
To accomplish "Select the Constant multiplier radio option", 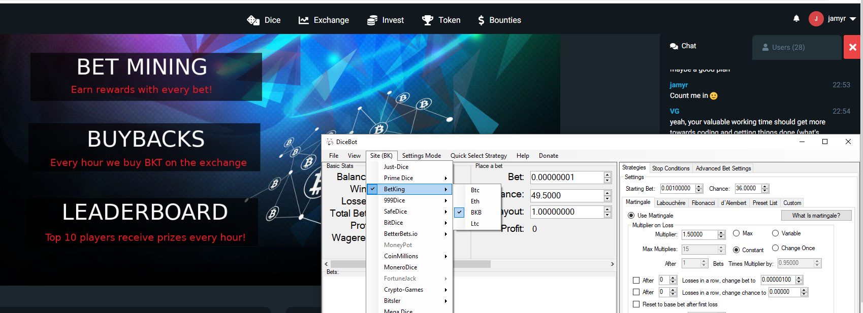I will (x=736, y=250).
